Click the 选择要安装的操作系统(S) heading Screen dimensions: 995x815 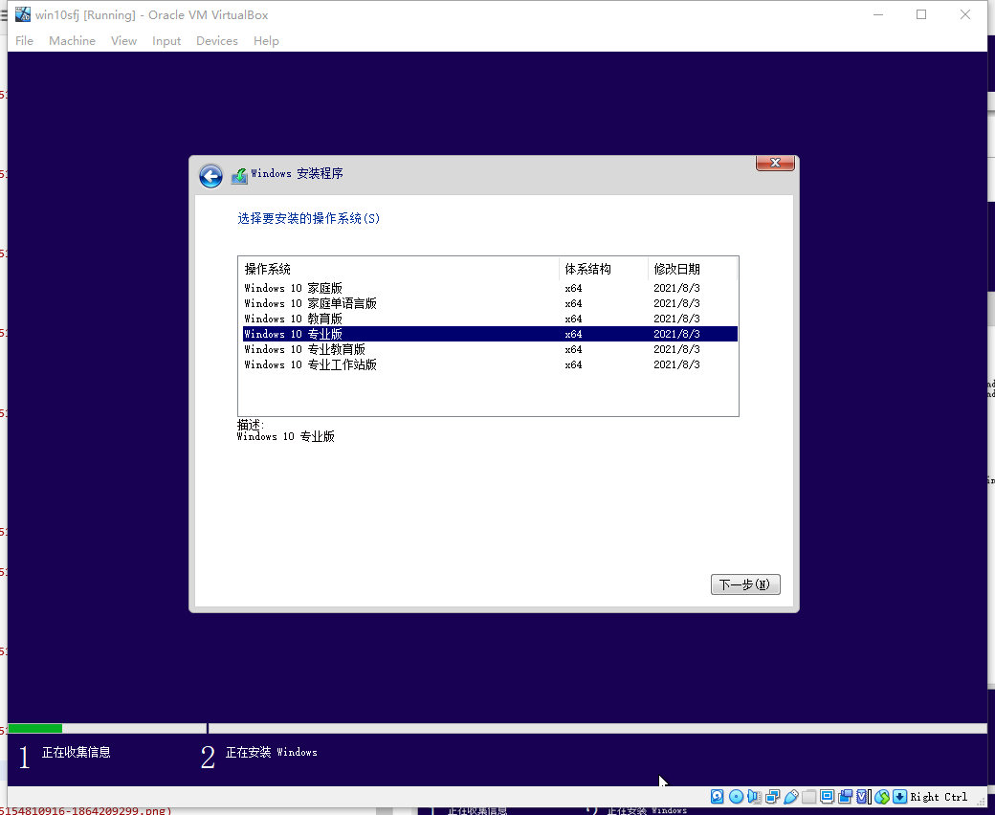[308, 218]
